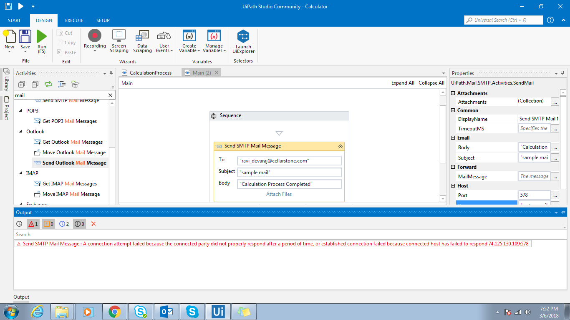Launch UiExplorer from the ribbon

coord(243,41)
